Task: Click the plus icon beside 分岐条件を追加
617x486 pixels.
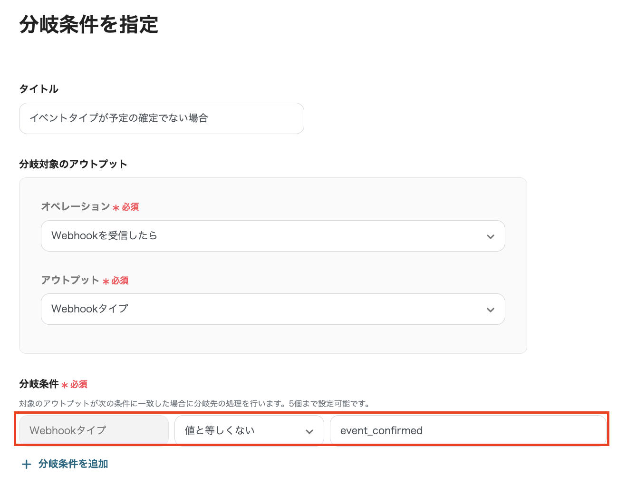Action: pos(26,464)
